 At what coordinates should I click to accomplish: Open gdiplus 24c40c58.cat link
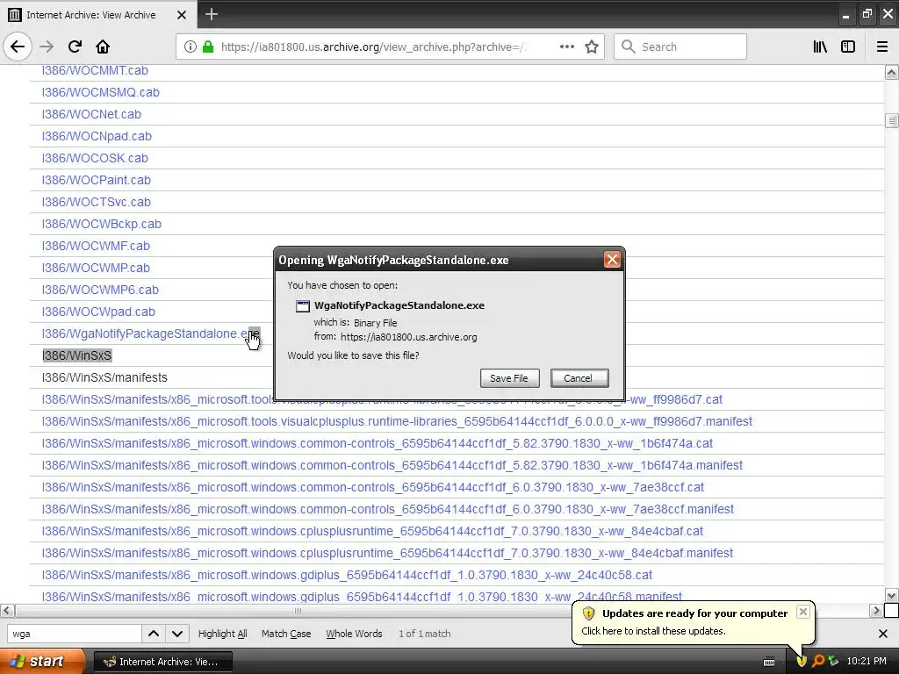point(347,575)
